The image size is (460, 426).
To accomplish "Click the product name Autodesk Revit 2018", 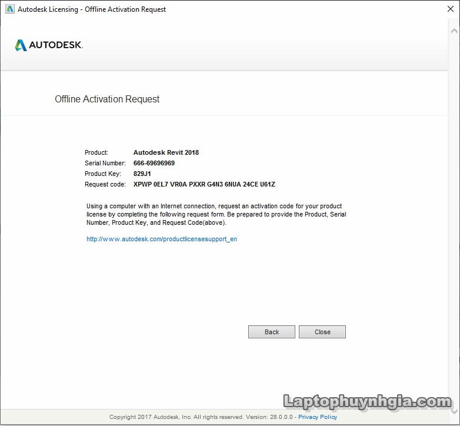I will tap(166, 152).
